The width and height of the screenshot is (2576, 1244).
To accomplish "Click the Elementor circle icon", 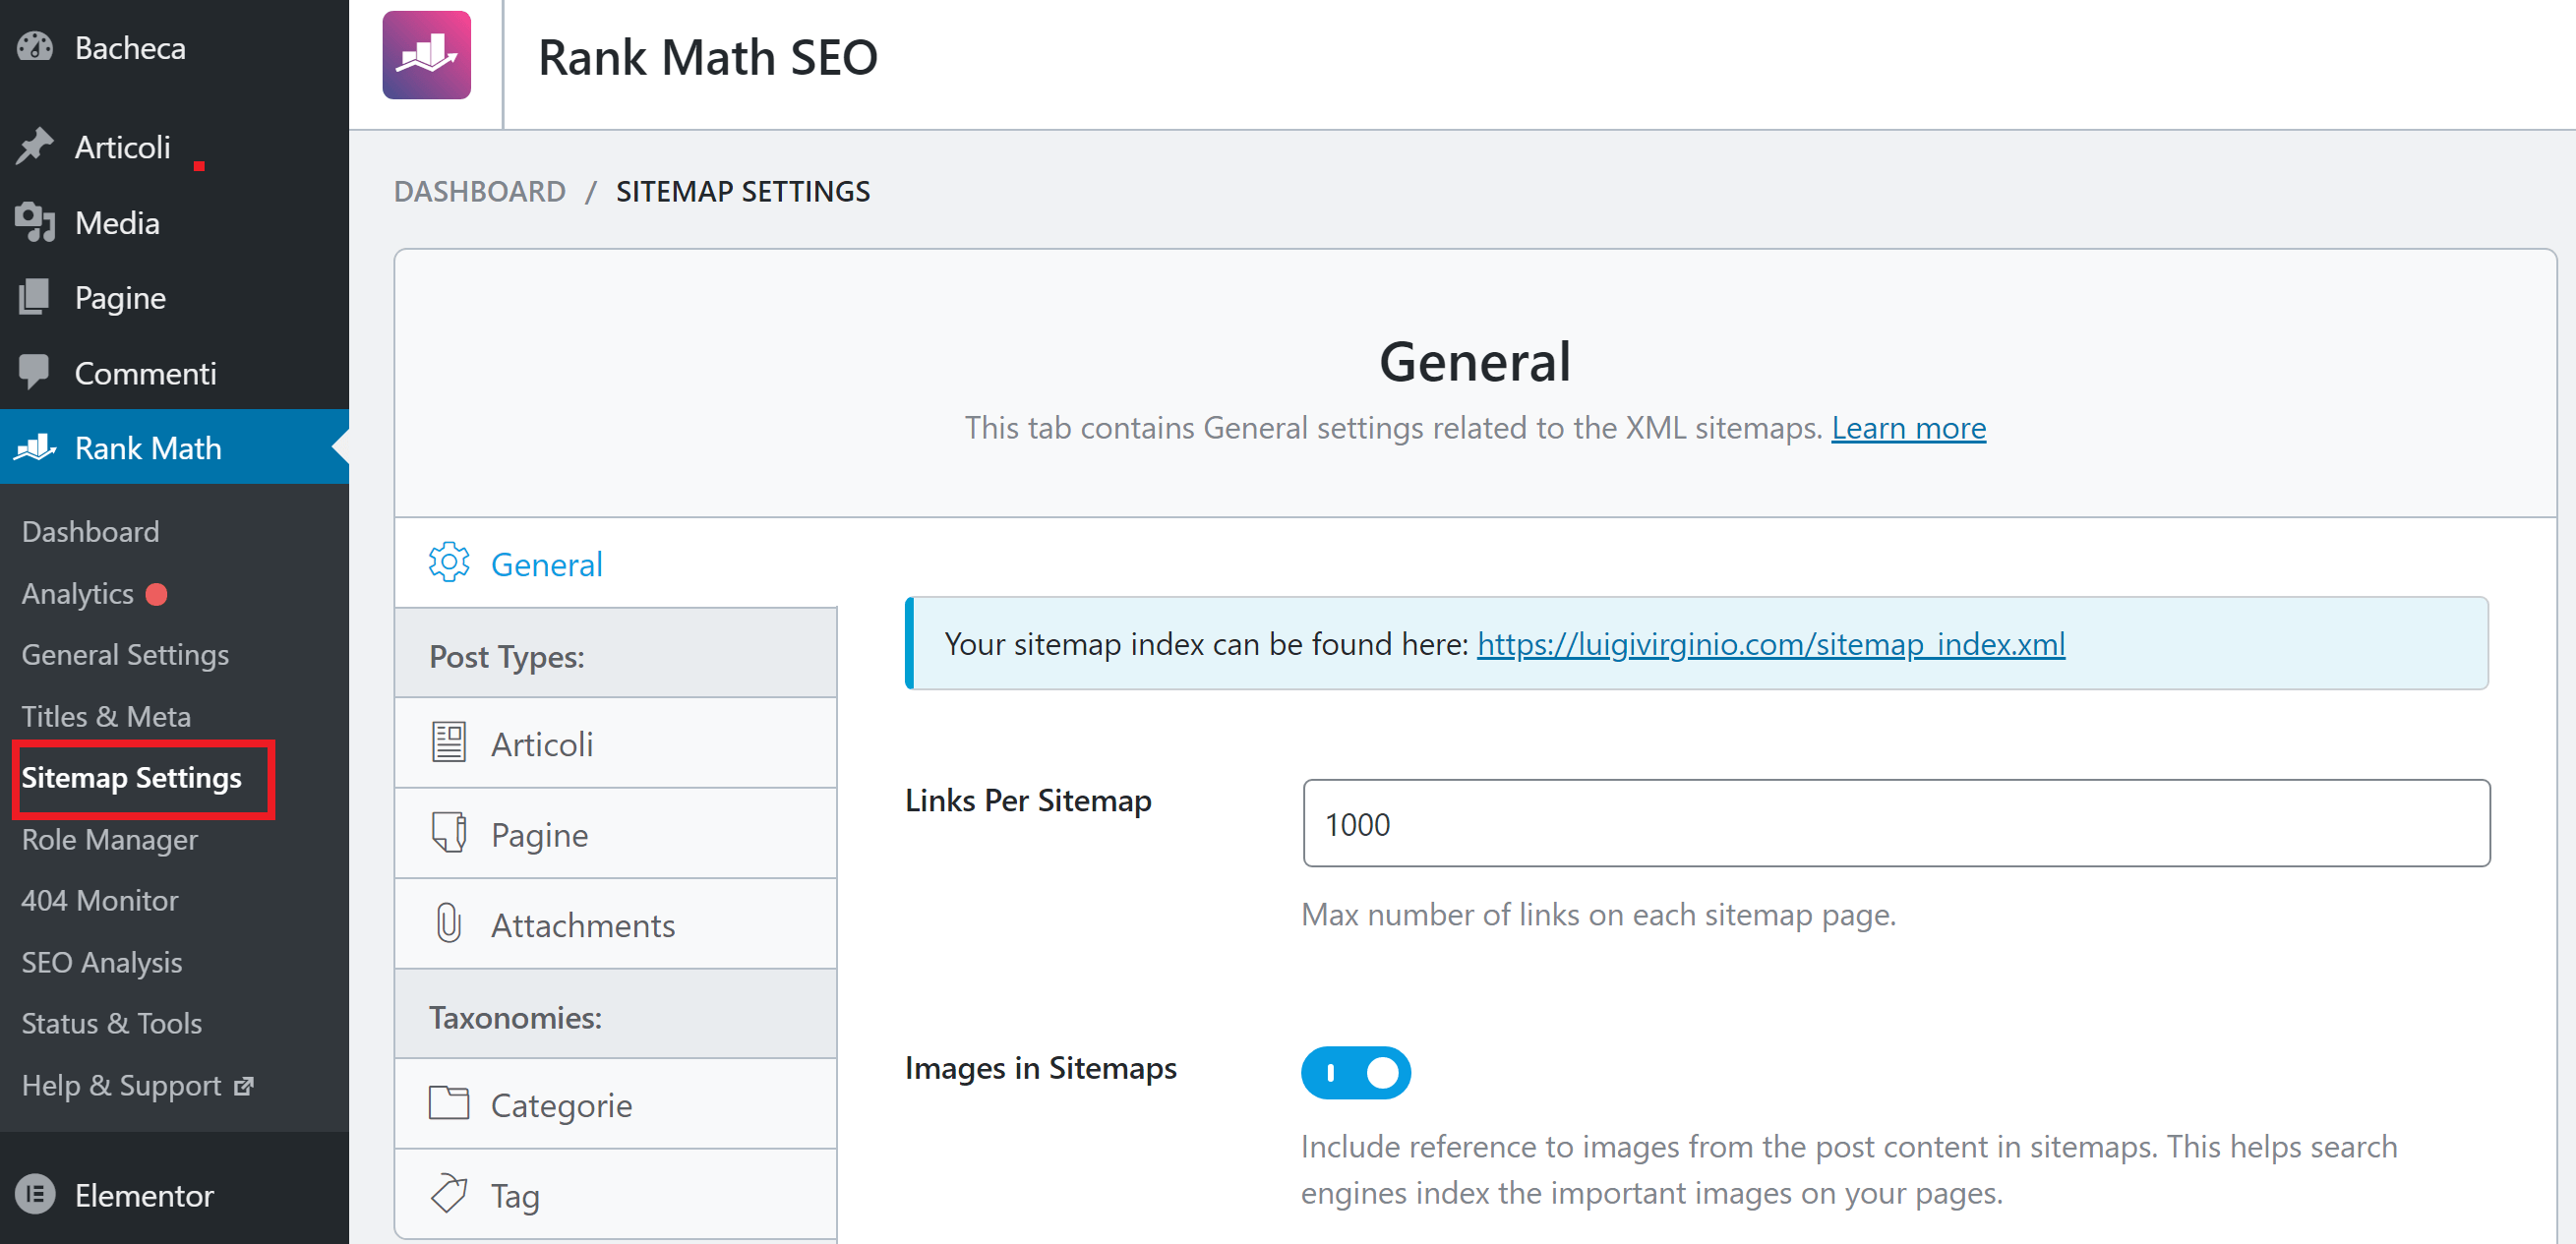I will [35, 1194].
